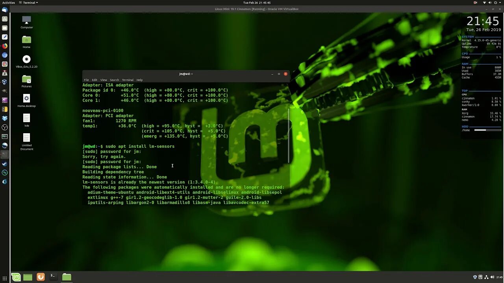Open the terminal View menu
Image resolution: width=504 pixels, height=283 pixels.
pos(104,80)
